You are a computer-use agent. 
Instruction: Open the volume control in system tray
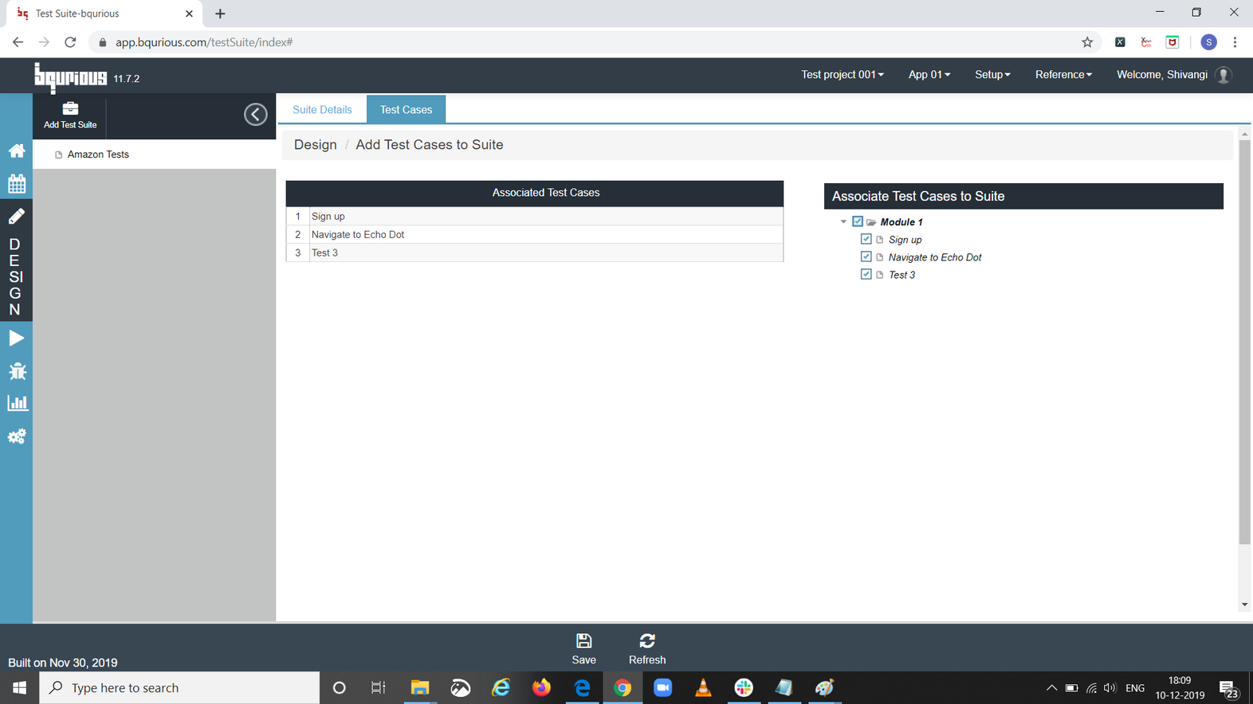point(1110,688)
